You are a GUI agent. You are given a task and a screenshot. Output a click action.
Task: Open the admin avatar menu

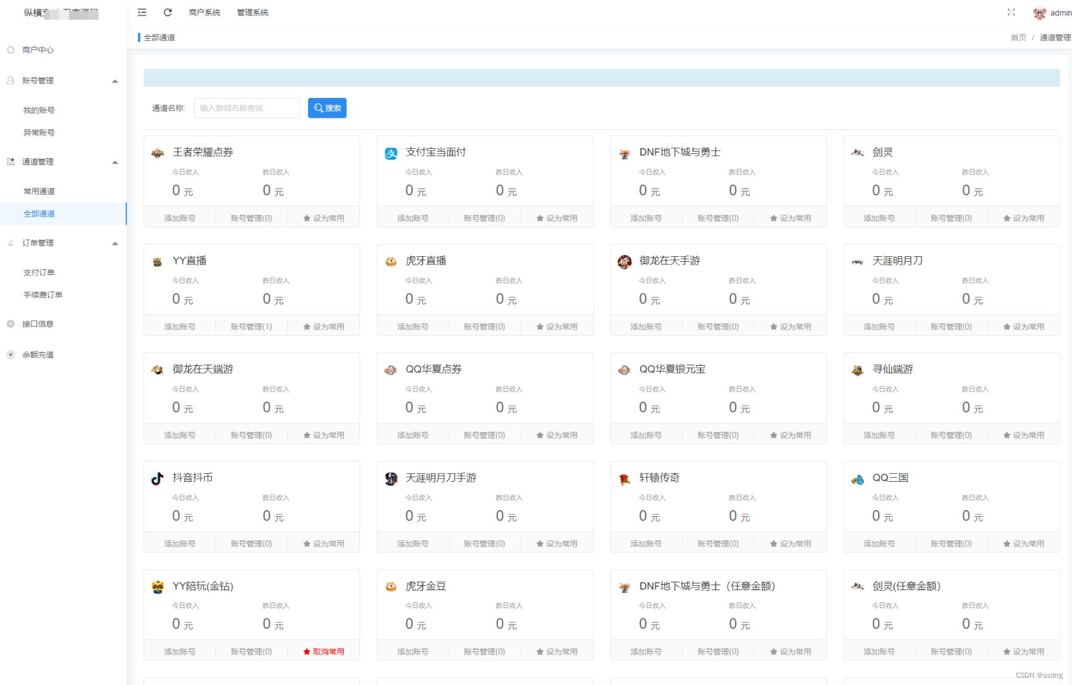pyautogui.click(x=1039, y=13)
